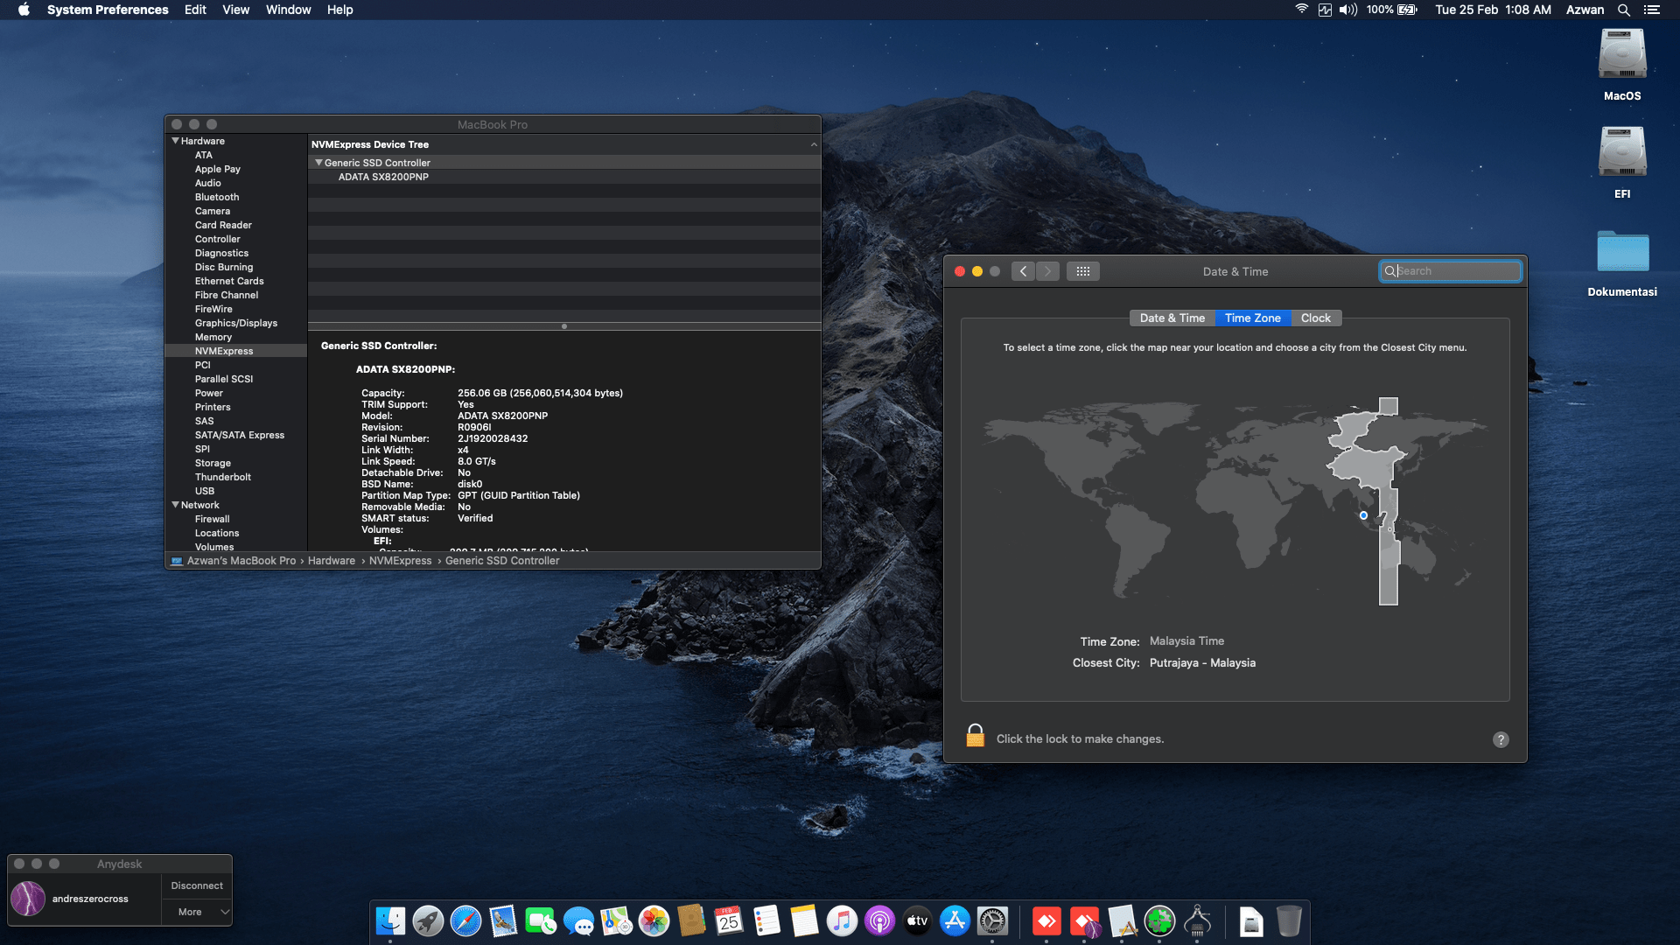Go back in System Preferences

pos(1023,271)
